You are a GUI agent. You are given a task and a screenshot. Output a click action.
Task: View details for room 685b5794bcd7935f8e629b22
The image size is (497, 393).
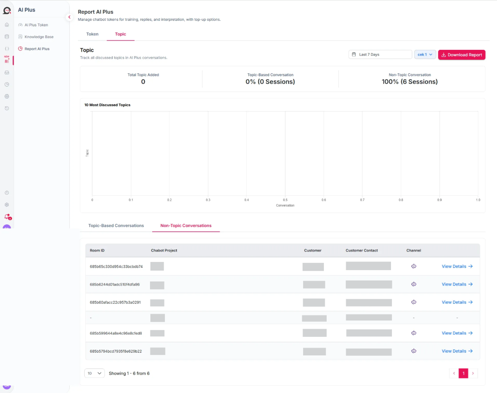(x=457, y=351)
